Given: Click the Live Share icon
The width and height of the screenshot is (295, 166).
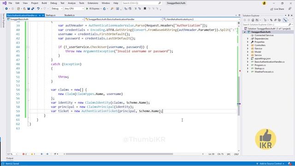Looking at the screenshot, I should tap(271, 9).
